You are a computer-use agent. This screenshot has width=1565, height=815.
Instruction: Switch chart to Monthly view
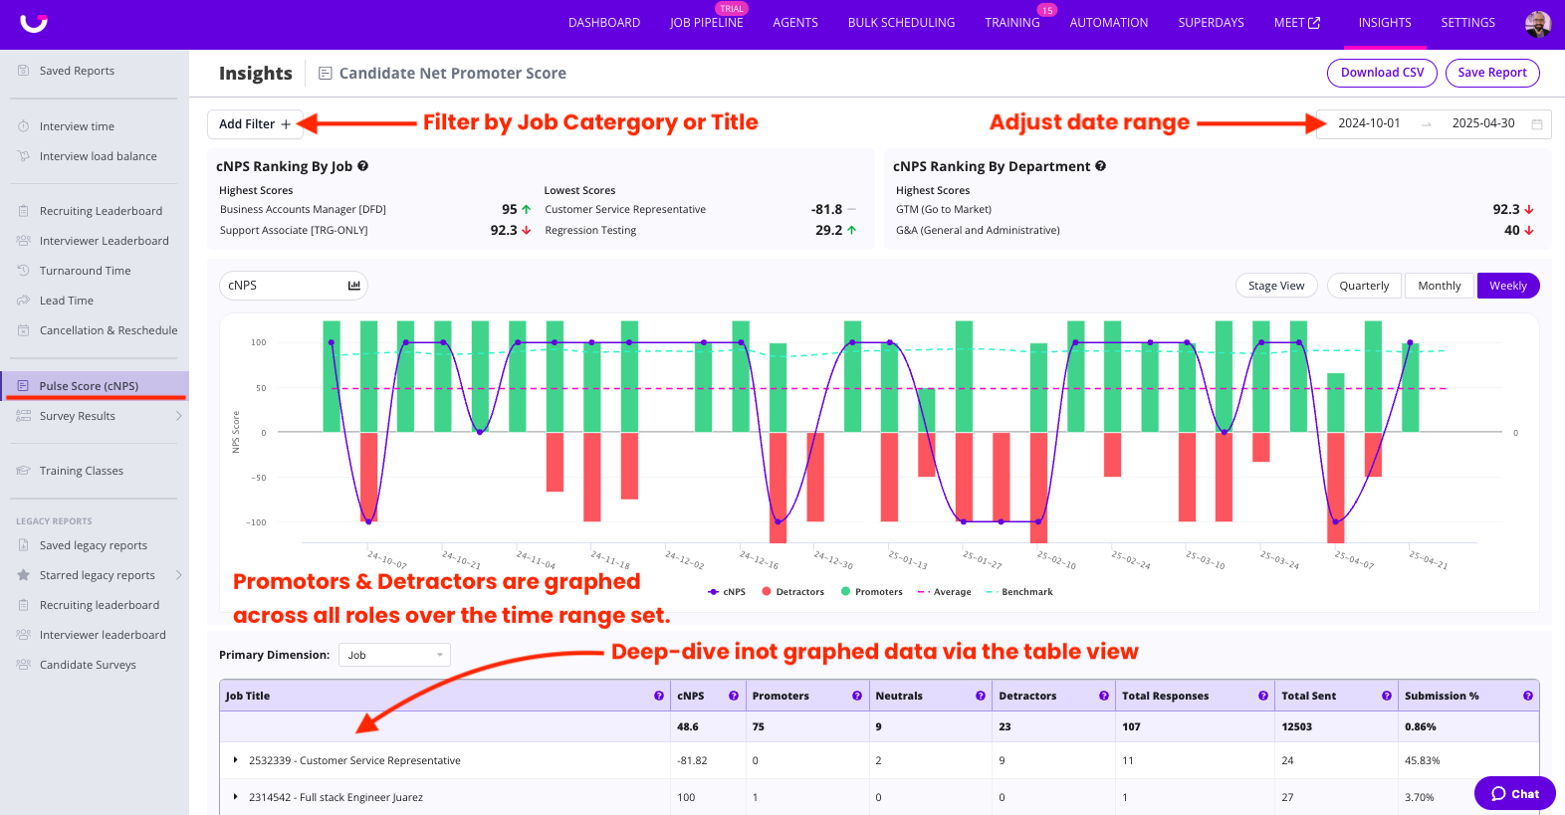tap(1440, 286)
